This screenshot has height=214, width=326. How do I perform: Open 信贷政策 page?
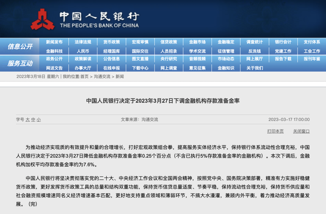(x=169, y=42)
